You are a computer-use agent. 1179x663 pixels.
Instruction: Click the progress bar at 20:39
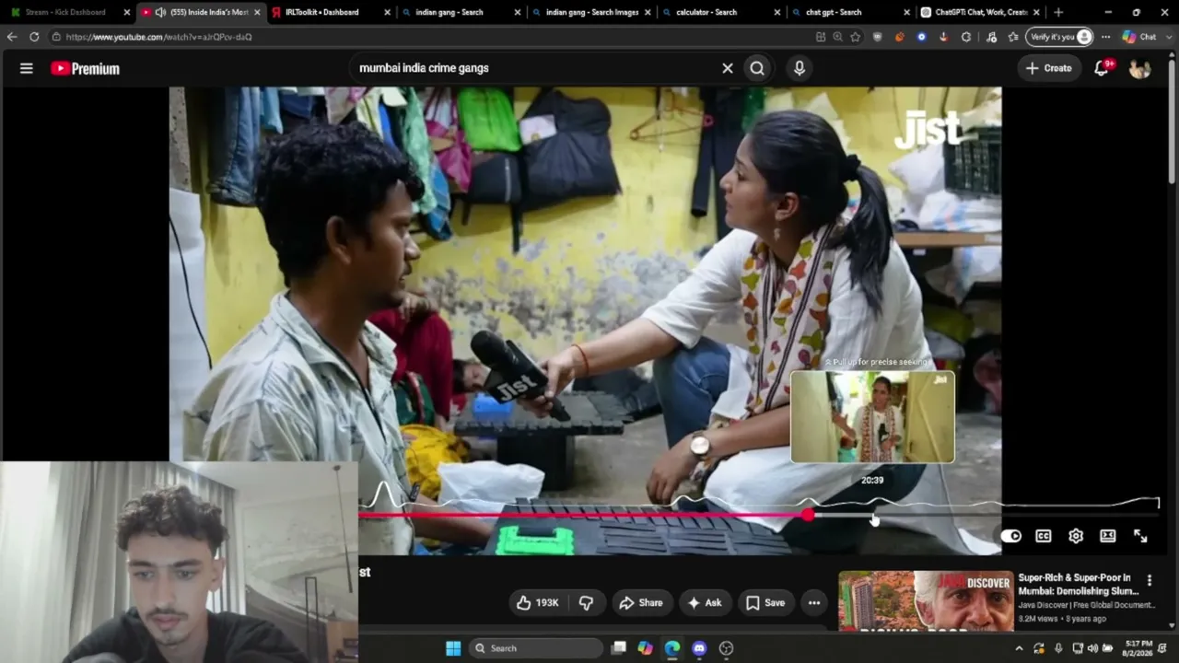click(873, 516)
